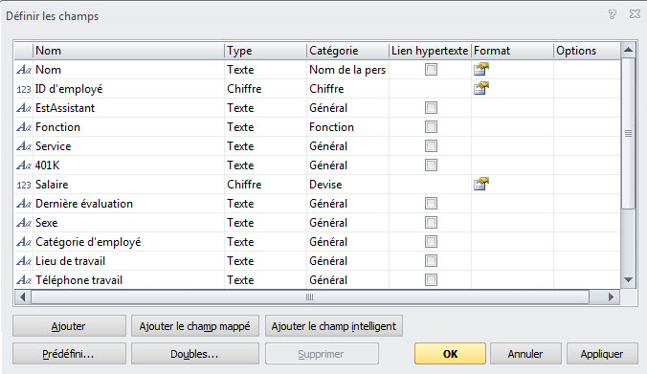
Task: Click the Ajouter button
Action: tap(69, 326)
